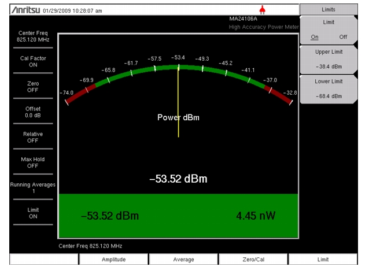
Task: Open the Amplitude menu
Action: [114, 261]
